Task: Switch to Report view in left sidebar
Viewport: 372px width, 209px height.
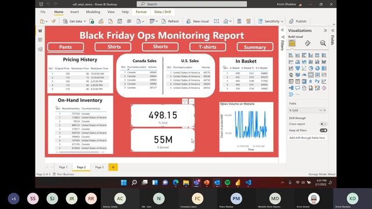Action: [40, 31]
